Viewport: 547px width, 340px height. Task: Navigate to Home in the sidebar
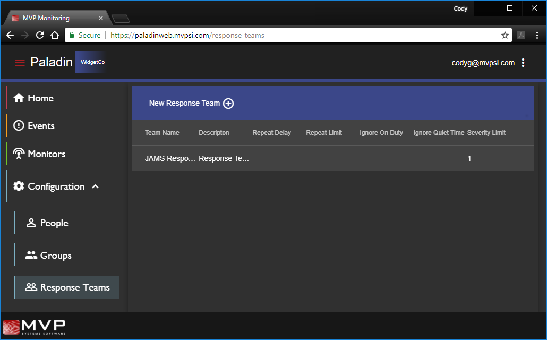click(40, 98)
